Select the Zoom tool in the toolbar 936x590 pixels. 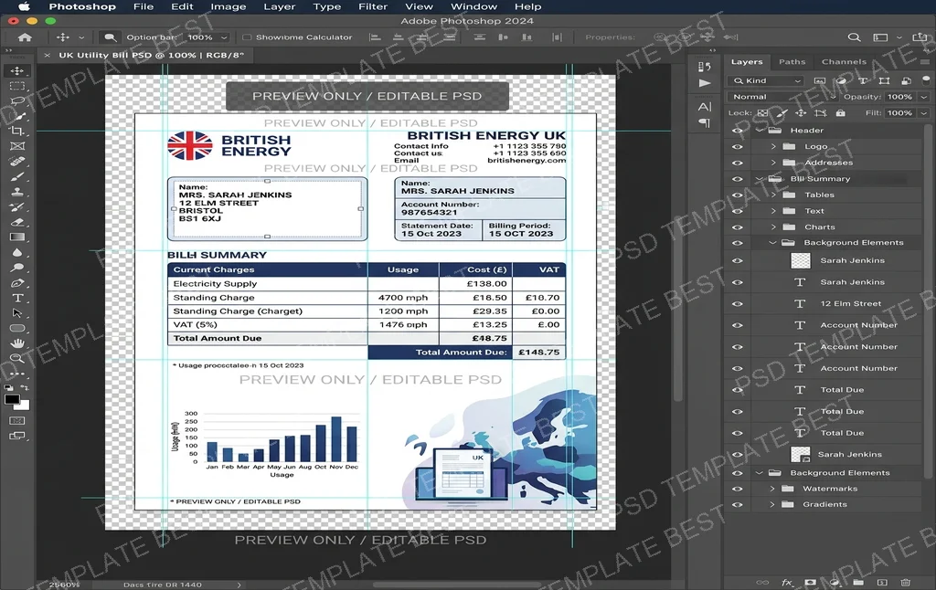point(17,359)
